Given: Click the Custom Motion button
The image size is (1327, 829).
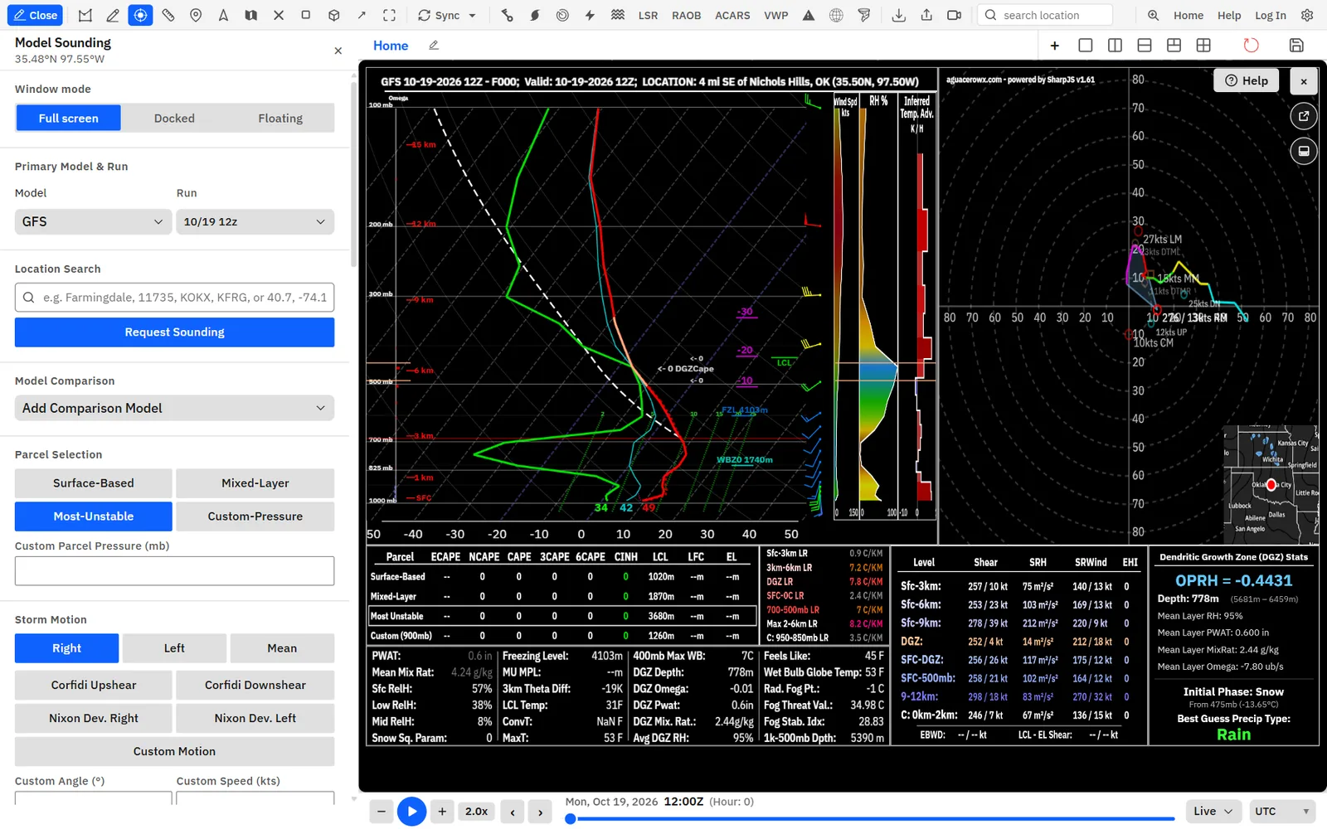Looking at the screenshot, I should (174, 751).
